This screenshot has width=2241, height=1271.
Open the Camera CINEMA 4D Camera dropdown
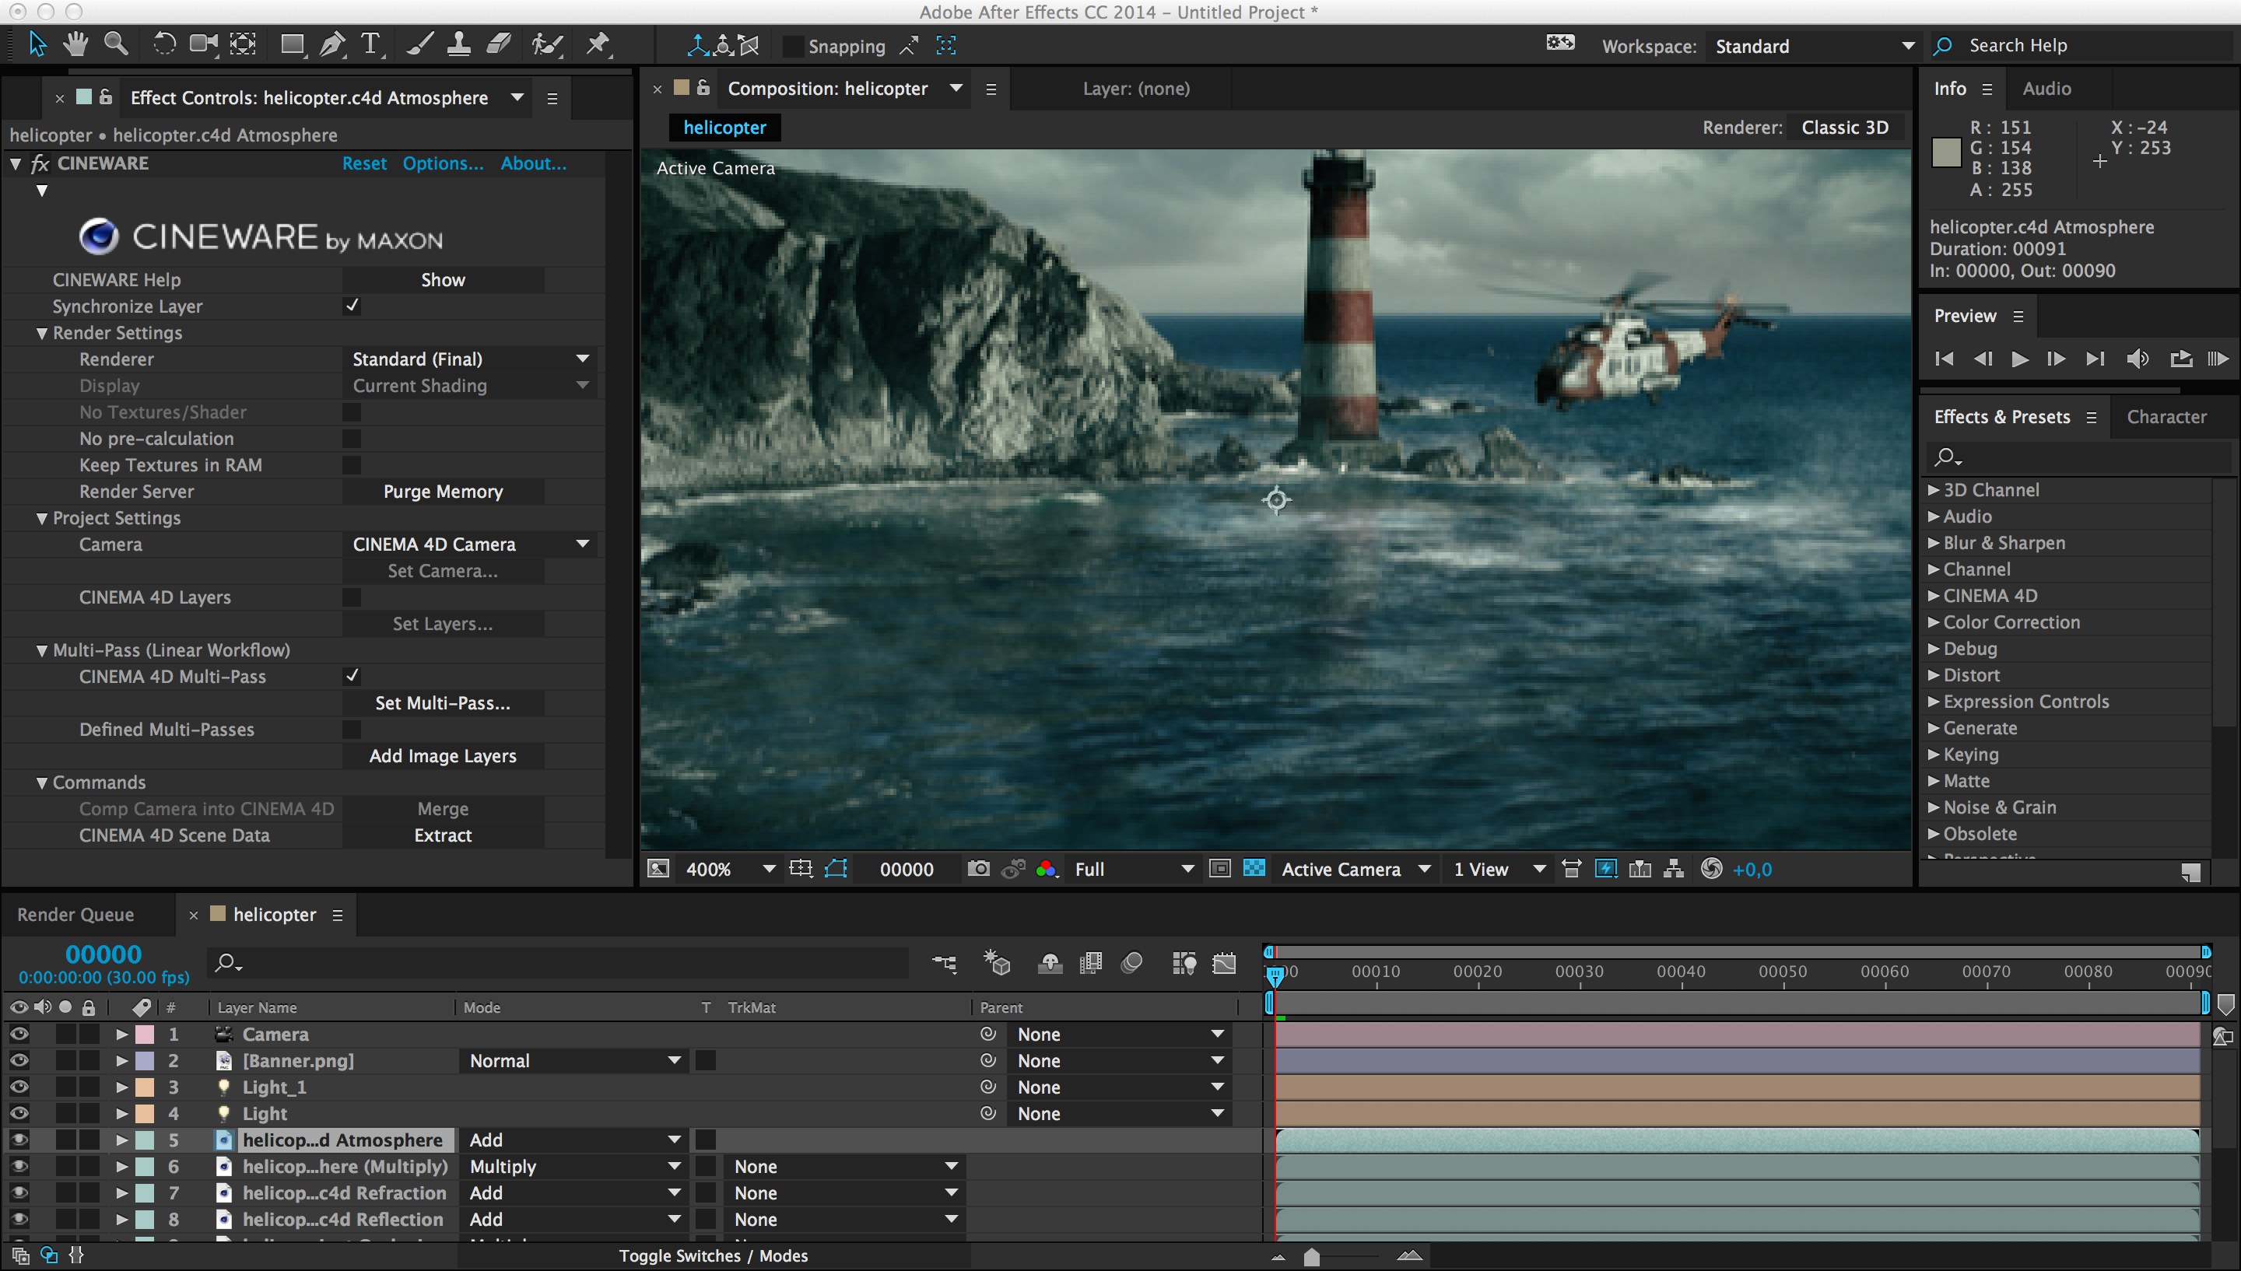pyautogui.click(x=471, y=544)
